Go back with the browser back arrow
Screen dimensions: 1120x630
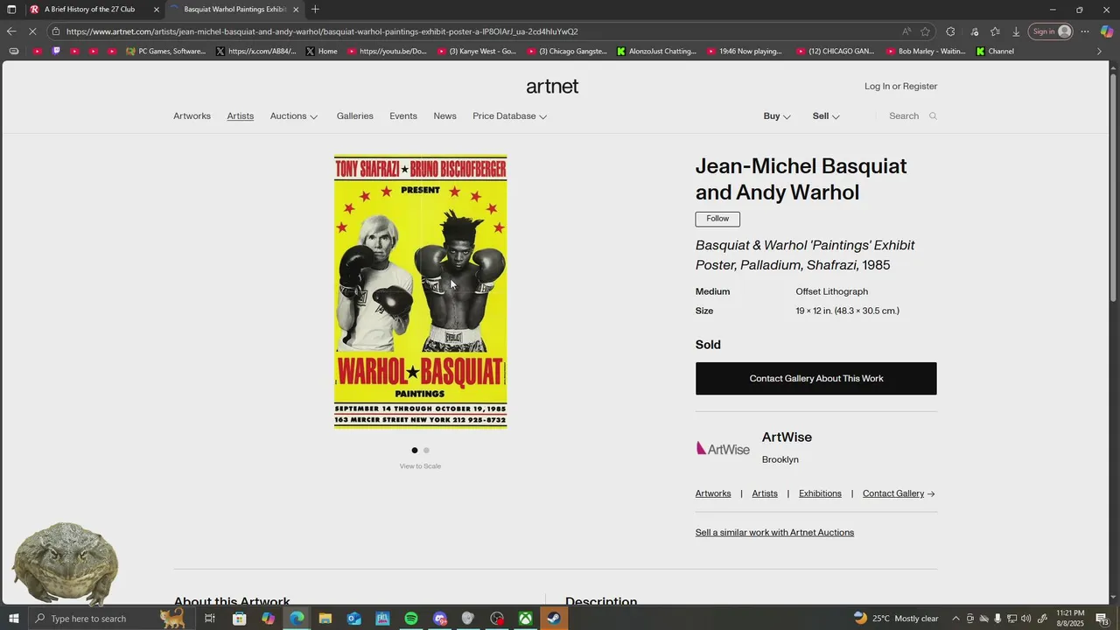pos(11,31)
